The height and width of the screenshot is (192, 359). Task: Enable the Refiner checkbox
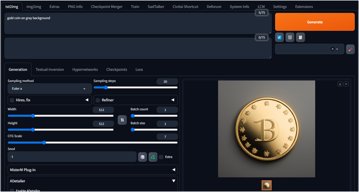point(98,100)
